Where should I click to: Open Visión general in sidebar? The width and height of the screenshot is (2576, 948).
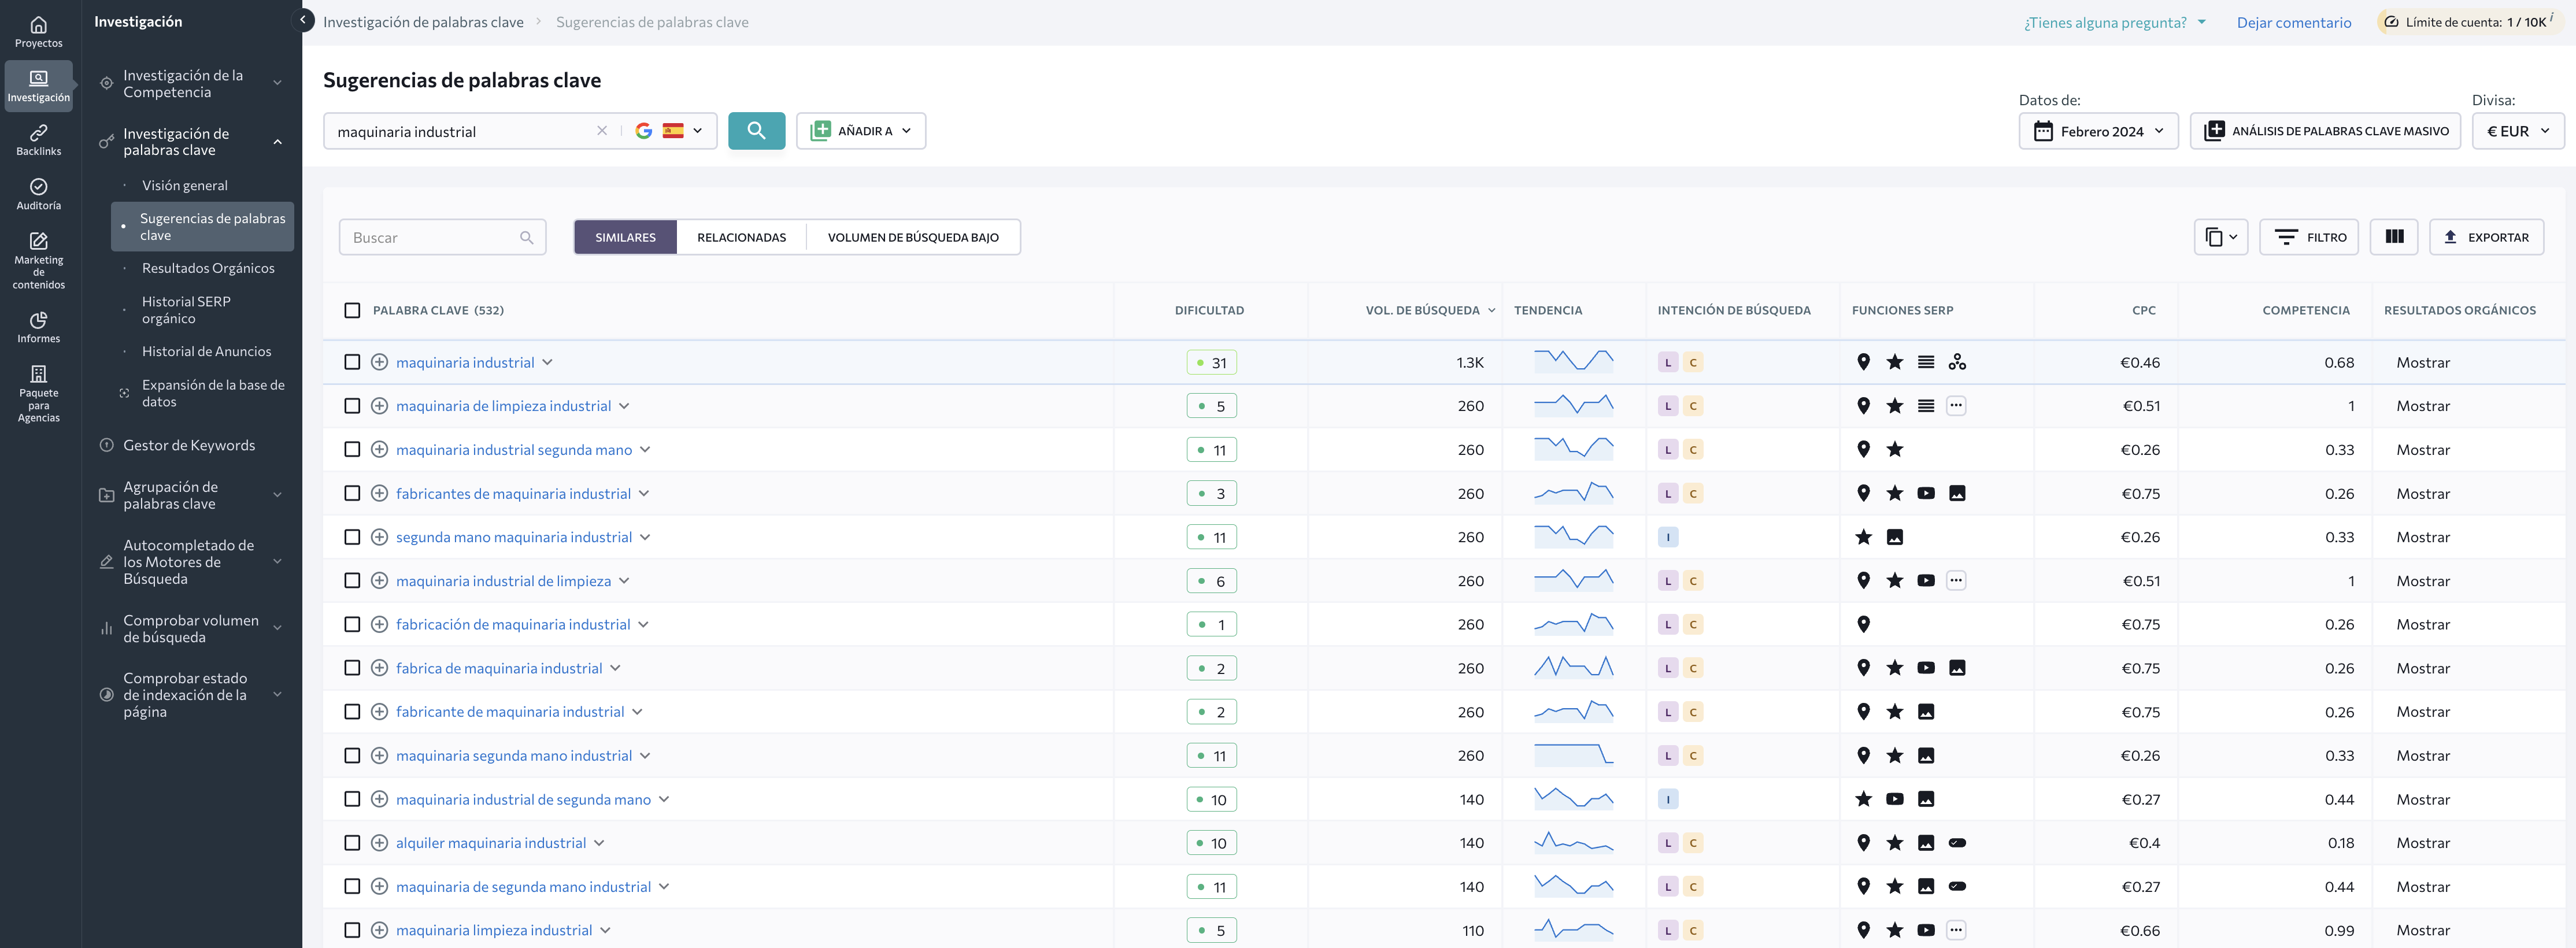pos(185,185)
